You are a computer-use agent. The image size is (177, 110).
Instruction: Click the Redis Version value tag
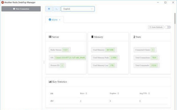pos(65,50)
